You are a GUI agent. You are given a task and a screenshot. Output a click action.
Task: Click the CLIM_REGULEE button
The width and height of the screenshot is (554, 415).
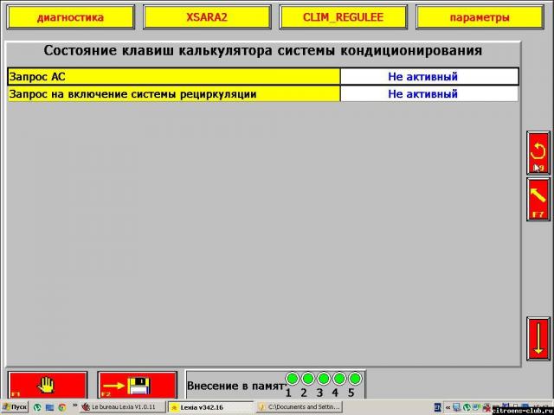click(x=342, y=17)
